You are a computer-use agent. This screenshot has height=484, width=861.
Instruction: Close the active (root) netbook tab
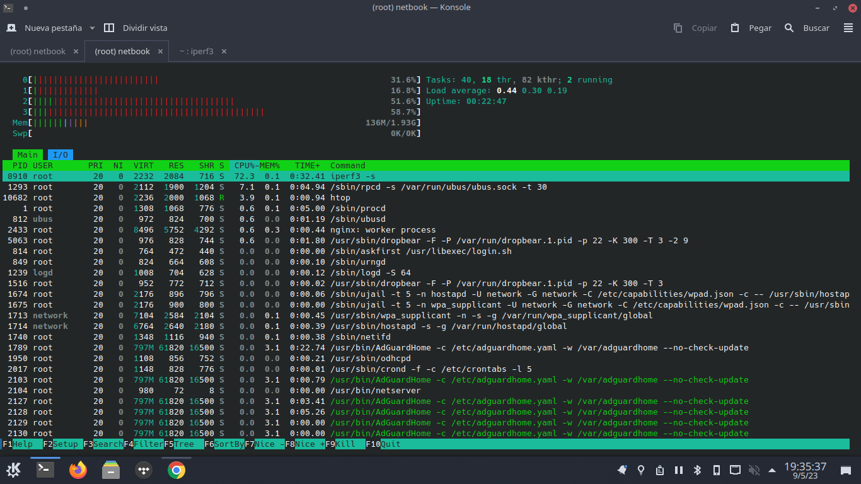(160, 51)
